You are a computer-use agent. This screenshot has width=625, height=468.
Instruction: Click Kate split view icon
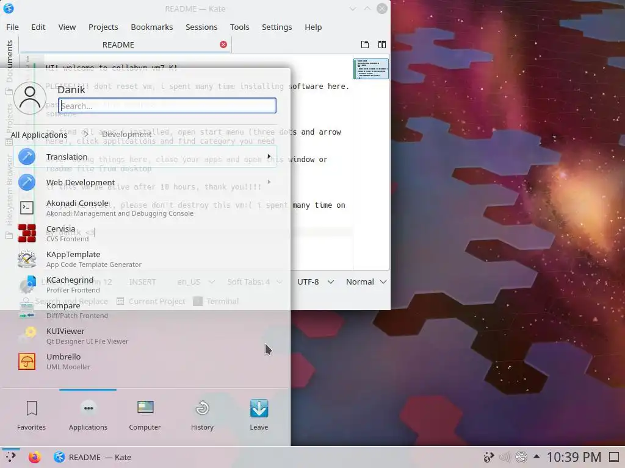[382, 44]
